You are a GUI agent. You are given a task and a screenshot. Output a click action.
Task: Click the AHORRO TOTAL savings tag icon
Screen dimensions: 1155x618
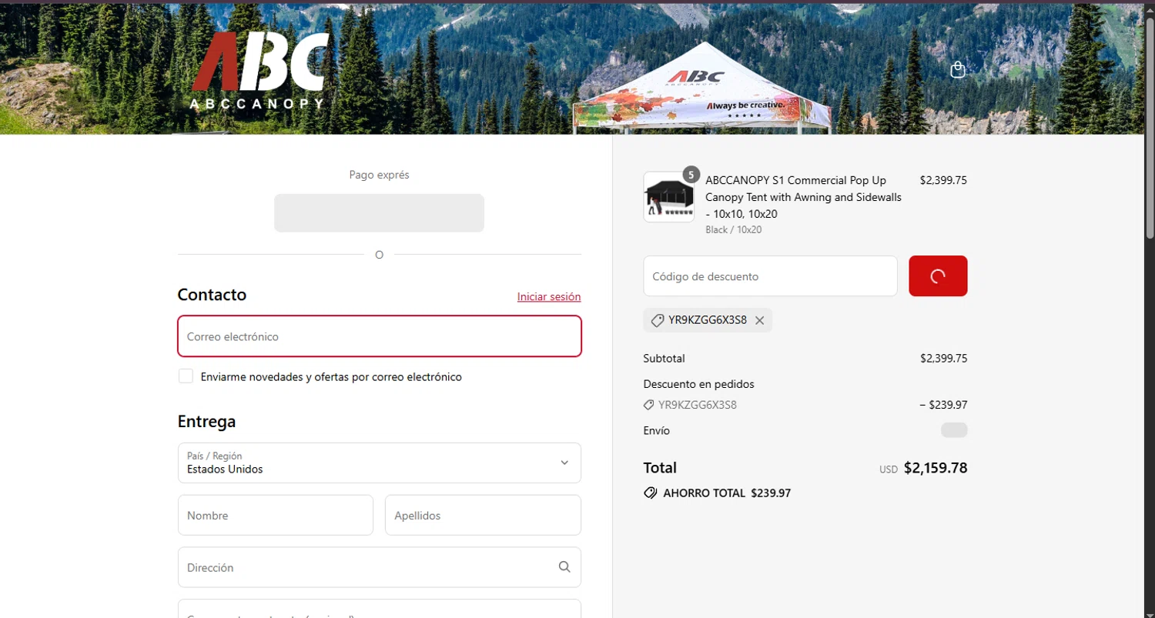click(x=651, y=493)
